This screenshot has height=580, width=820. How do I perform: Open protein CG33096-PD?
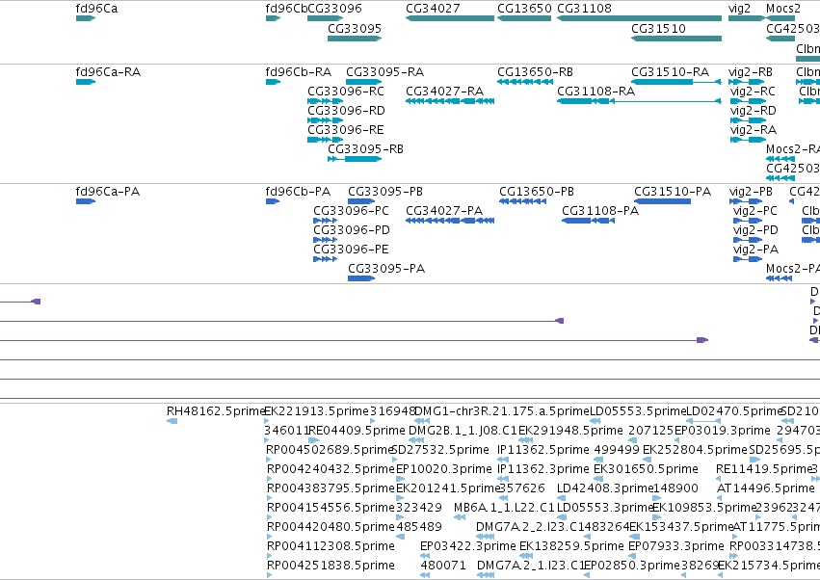pos(326,240)
